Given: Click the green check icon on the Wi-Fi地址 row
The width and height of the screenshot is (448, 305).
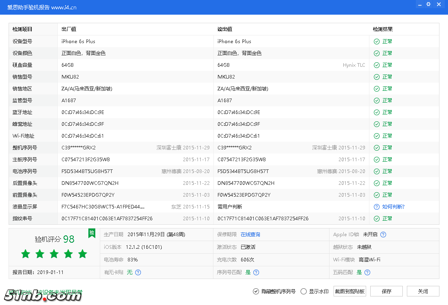Looking at the screenshot, I should 376,136.
